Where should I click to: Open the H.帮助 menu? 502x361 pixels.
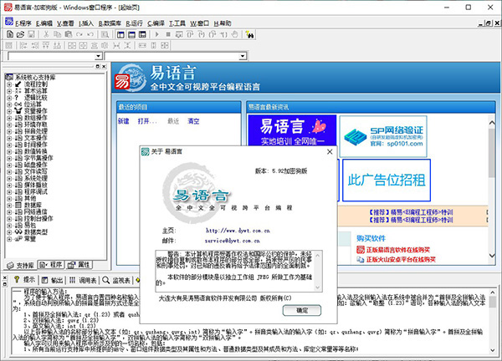point(223,23)
